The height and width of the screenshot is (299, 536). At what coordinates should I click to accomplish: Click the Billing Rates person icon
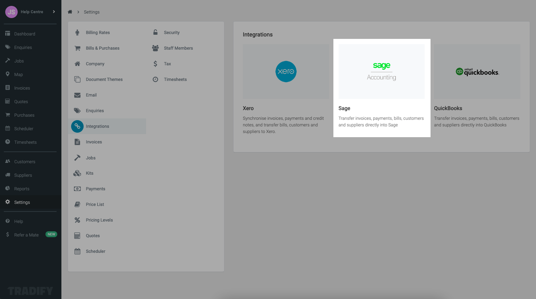pos(77,33)
